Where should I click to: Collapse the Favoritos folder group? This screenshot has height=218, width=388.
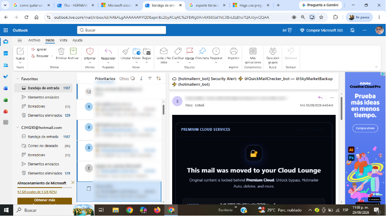point(17,79)
